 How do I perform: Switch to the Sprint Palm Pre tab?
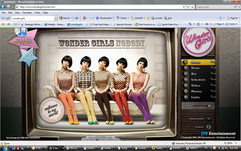coord(169,25)
